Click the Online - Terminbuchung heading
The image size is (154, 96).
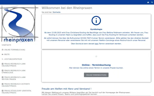(x=96, y=65)
